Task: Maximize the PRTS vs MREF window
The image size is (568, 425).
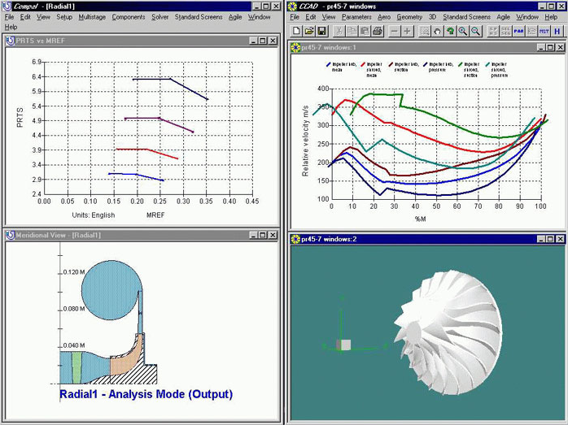Action: (x=264, y=41)
